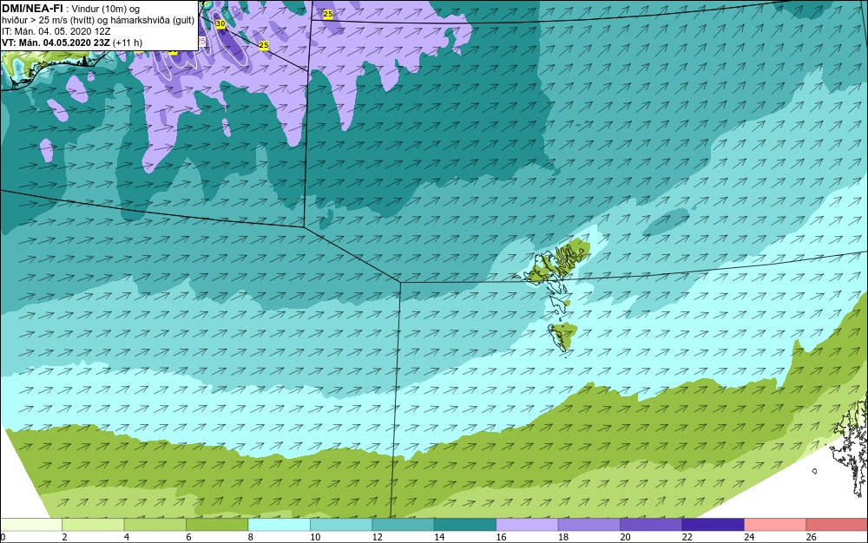Click the legend tick value 18
The width and height of the screenshot is (868, 543).
563,537
